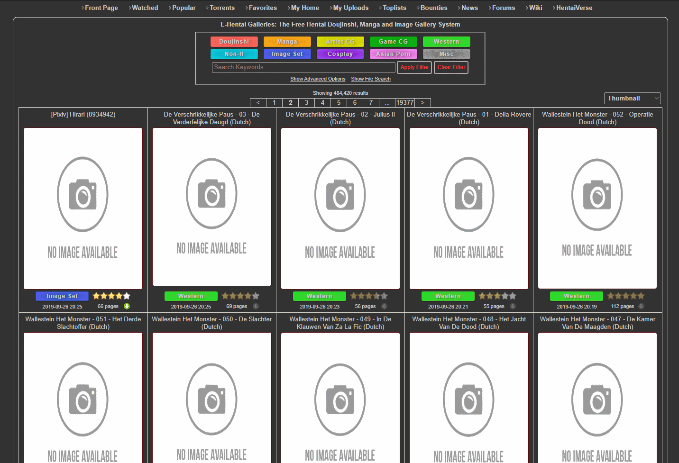The image size is (679, 463).
Task: Toggle the top Image Set category filter
Action: click(287, 54)
